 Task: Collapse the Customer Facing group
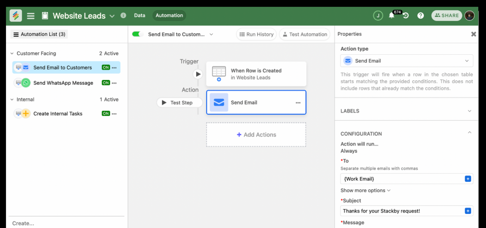pyautogui.click(x=12, y=54)
